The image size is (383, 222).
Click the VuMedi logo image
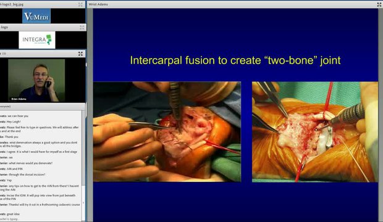click(36, 16)
